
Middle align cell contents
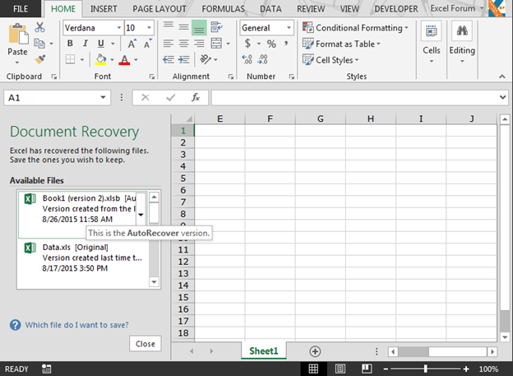[183, 27]
